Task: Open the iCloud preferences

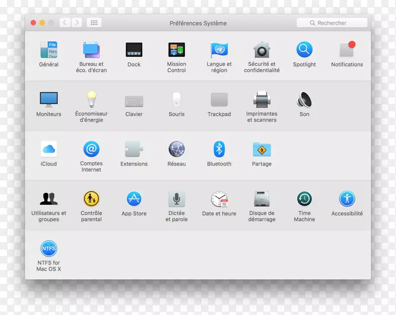Action: tap(49, 150)
